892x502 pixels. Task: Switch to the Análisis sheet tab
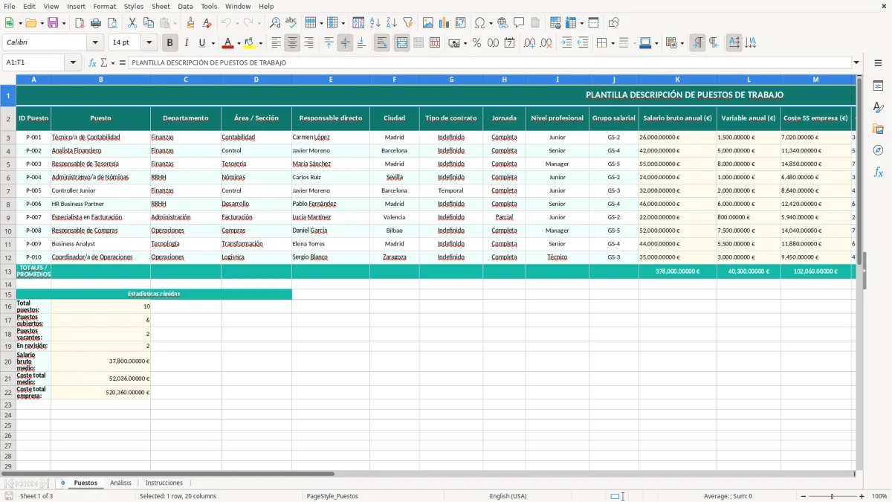tap(120, 483)
